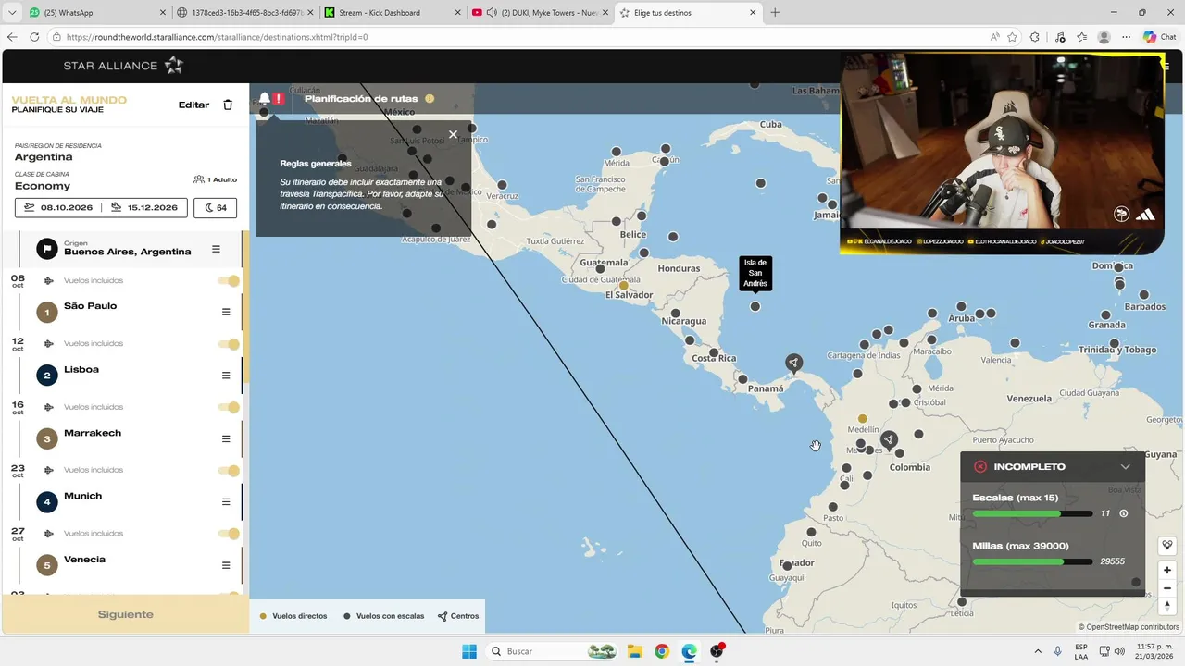Select the Medellín direct flight marker

(863, 419)
